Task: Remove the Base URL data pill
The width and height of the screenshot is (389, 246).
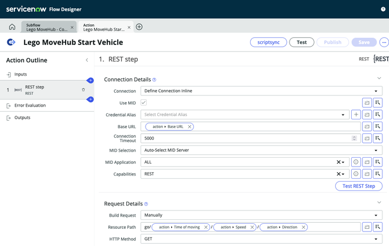Action: point(189,127)
